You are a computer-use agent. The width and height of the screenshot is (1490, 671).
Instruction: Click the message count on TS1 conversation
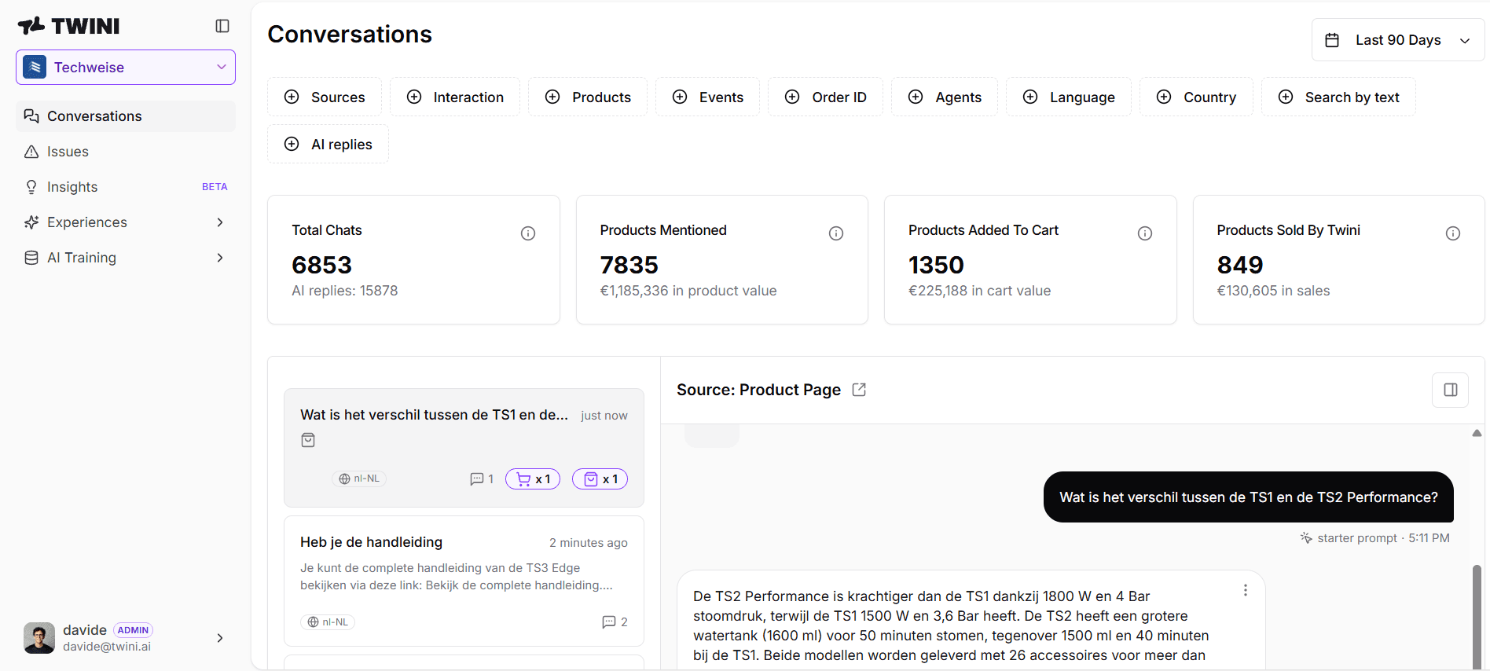(482, 479)
